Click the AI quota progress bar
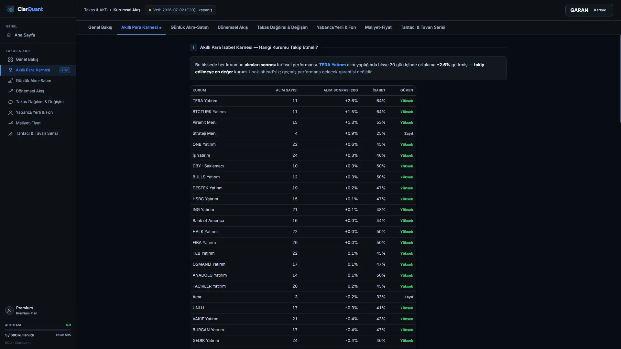 click(x=38, y=330)
